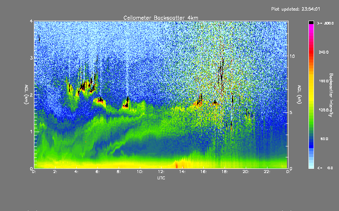Click the '<= 0.0' colorbar value

coord(325,168)
